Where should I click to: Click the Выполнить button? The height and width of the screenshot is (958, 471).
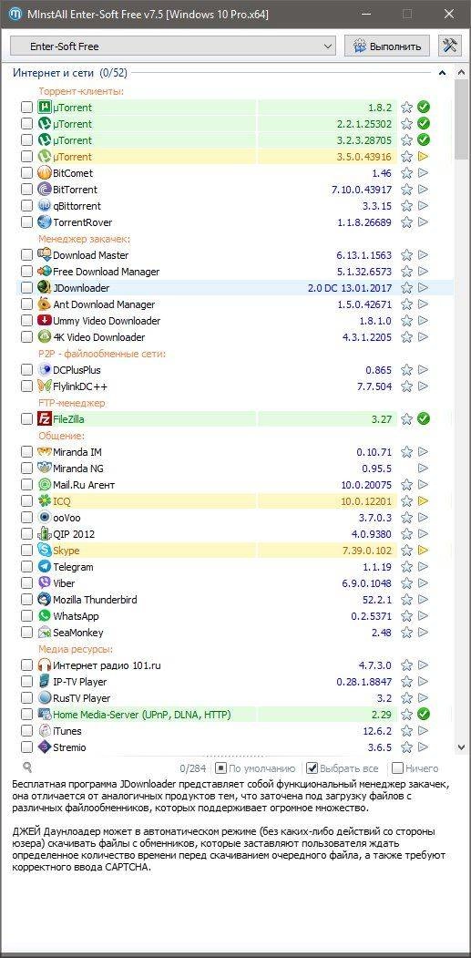point(387,46)
